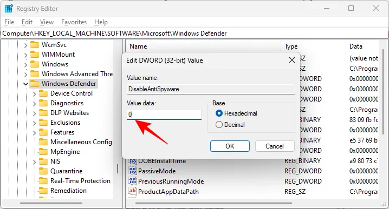Open the View menu
This screenshot has width=389, height=209.
click(47, 22)
